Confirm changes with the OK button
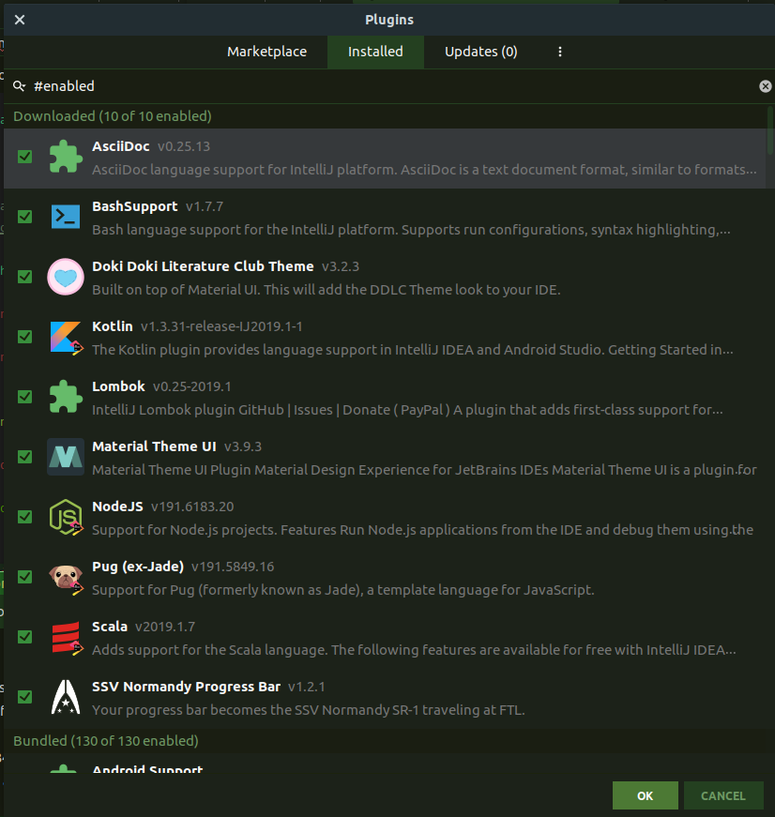 pos(645,794)
